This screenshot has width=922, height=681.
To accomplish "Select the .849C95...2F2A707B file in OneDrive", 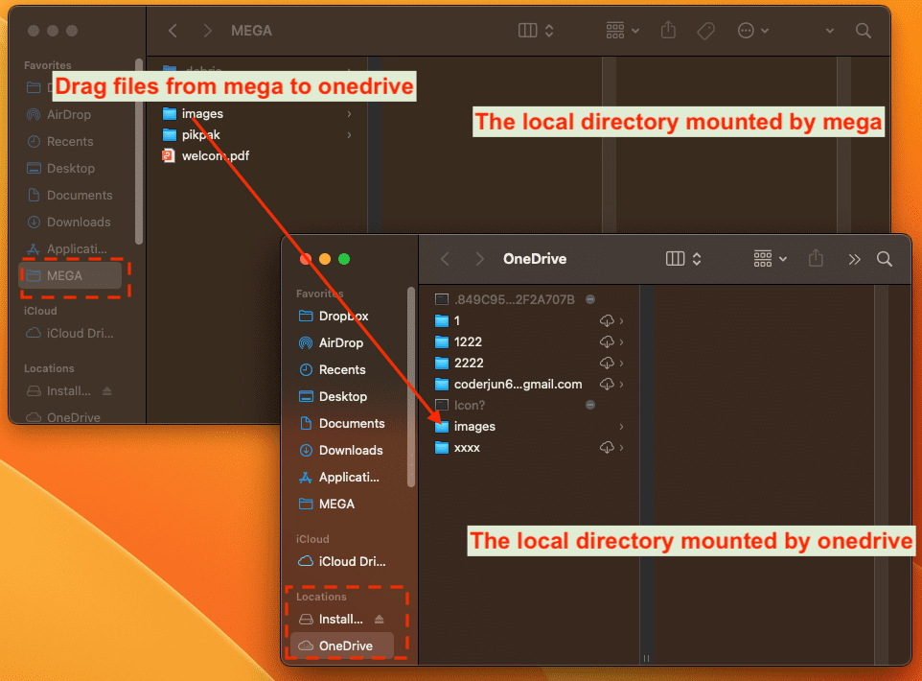I will 515,300.
